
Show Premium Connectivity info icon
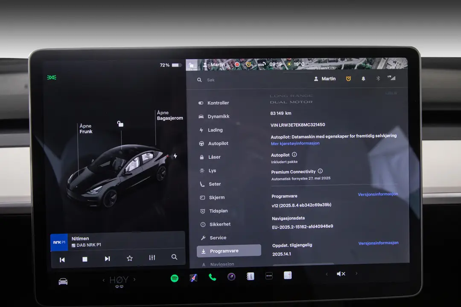320,171
